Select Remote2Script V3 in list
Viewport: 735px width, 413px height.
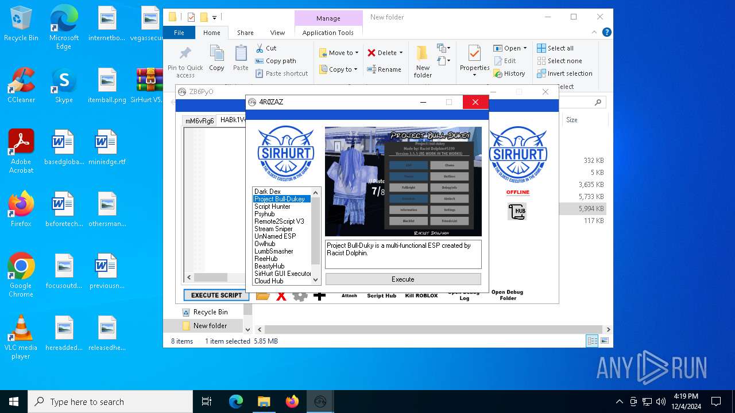coord(279,221)
